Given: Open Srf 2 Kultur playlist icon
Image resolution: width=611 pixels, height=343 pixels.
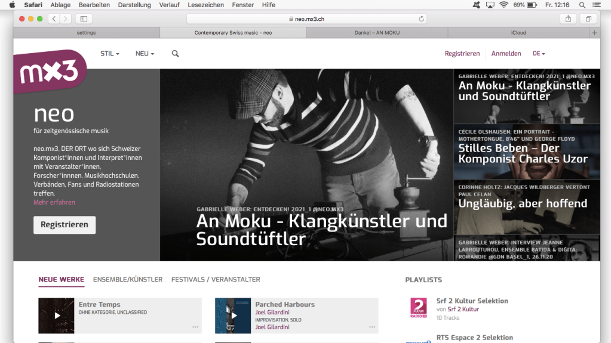Looking at the screenshot, I should coord(418,308).
